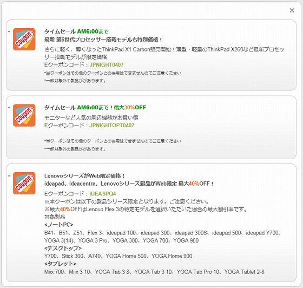Click heading 最新 第6世代プロセッサー搭載モデルも特別価格！
The width and height of the screenshot is (303, 288).
point(103,40)
